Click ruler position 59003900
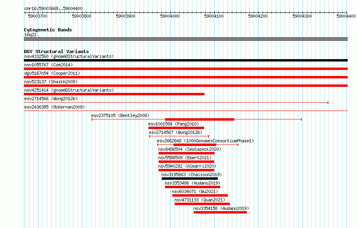The height and width of the screenshot is (228, 359). [125, 16]
